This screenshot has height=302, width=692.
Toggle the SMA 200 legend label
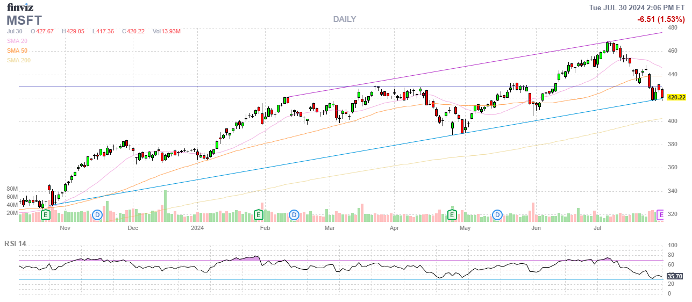click(x=19, y=60)
